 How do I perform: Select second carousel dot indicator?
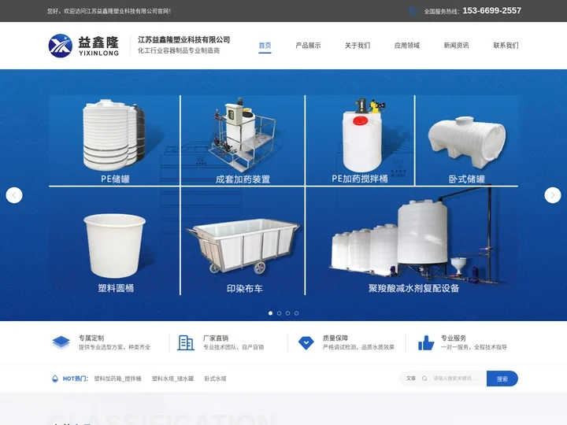pos(279,313)
